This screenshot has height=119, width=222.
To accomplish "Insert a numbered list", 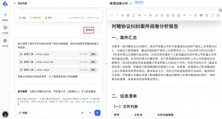I will coord(162,15).
